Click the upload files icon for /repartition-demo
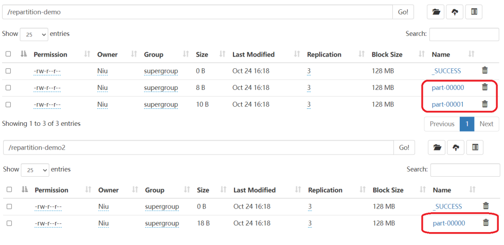 pyautogui.click(x=455, y=12)
